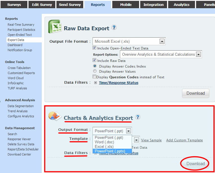Expand the plus icon beside Time/Response Status

[95, 83]
